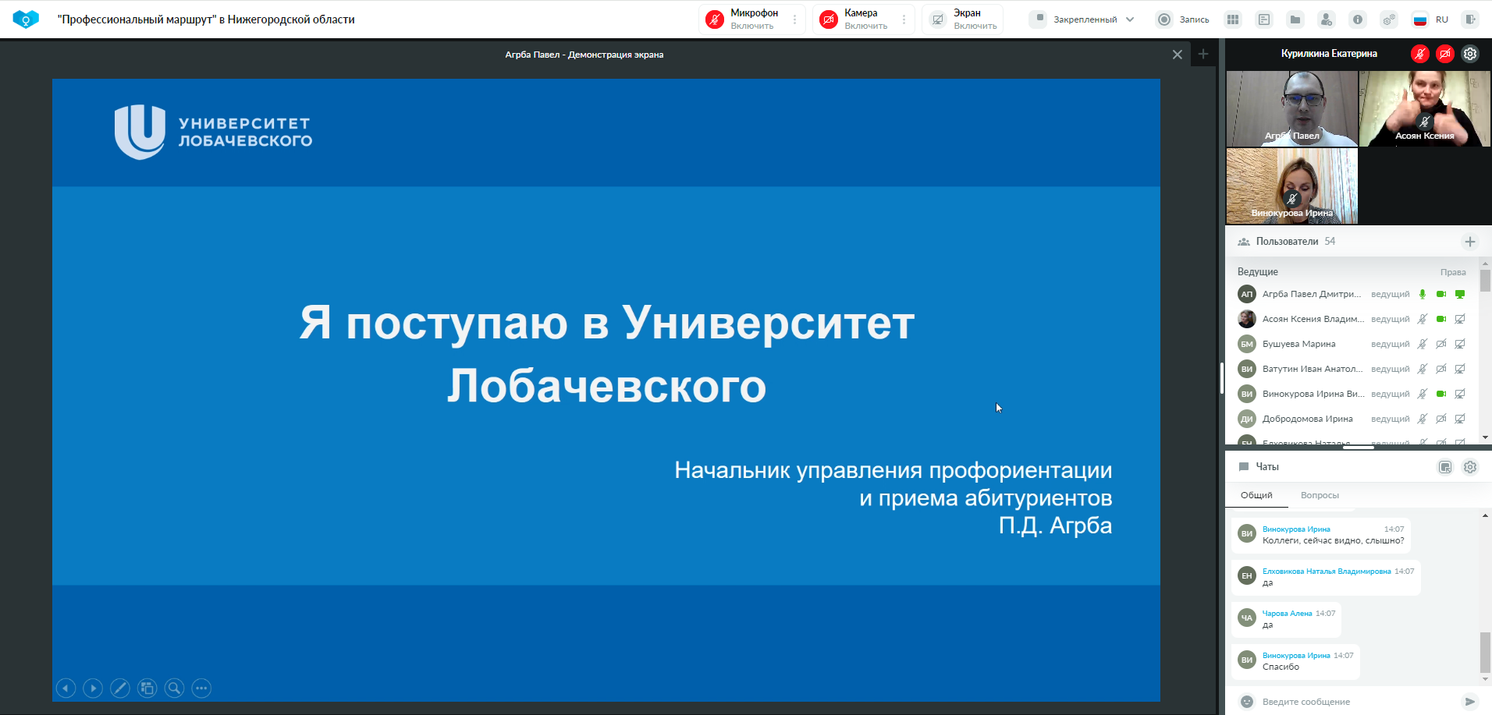Open the files folder icon in top toolbar
This screenshot has width=1492, height=715.
(x=1295, y=19)
